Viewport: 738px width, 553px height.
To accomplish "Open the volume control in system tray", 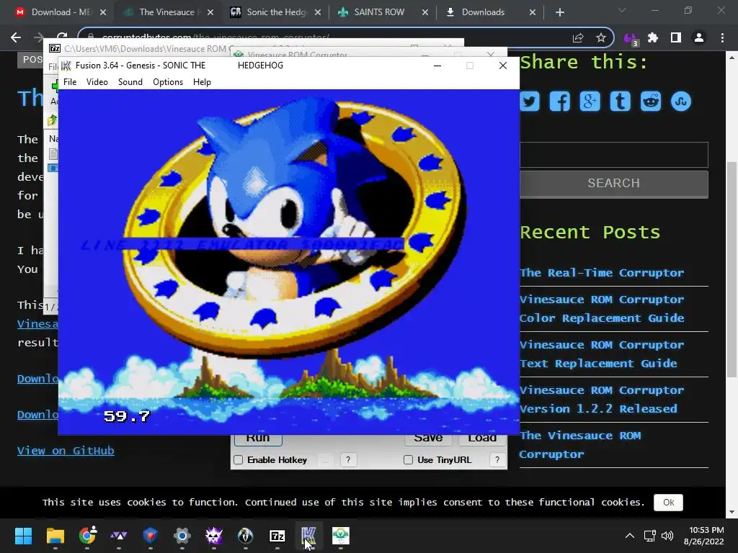I will [x=667, y=536].
